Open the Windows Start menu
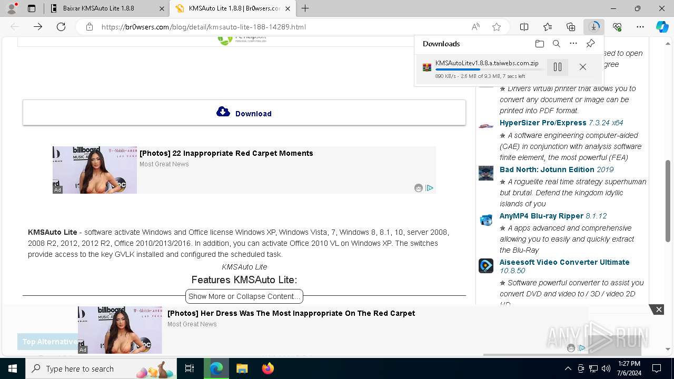The width and height of the screenshot is (674, 379). 13,368
